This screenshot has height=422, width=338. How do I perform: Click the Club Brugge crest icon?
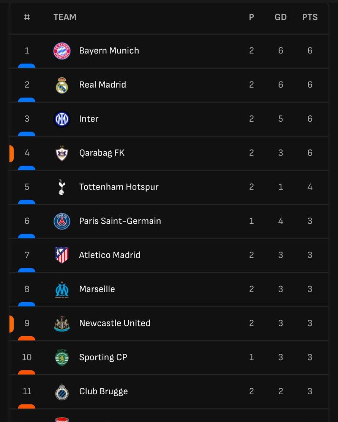pyautogui.click(x=62, y=392)
